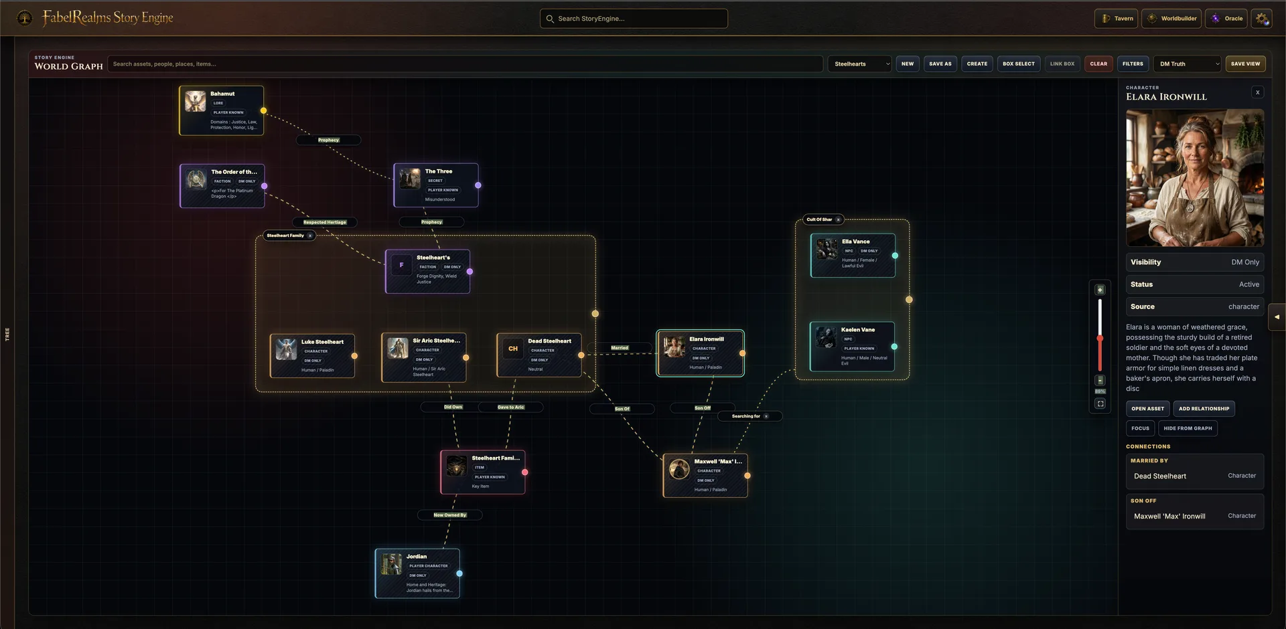Click the red CLEAR button
Image resolution: width=1286 pixels, height=629 pixels.
point(1098,64)
